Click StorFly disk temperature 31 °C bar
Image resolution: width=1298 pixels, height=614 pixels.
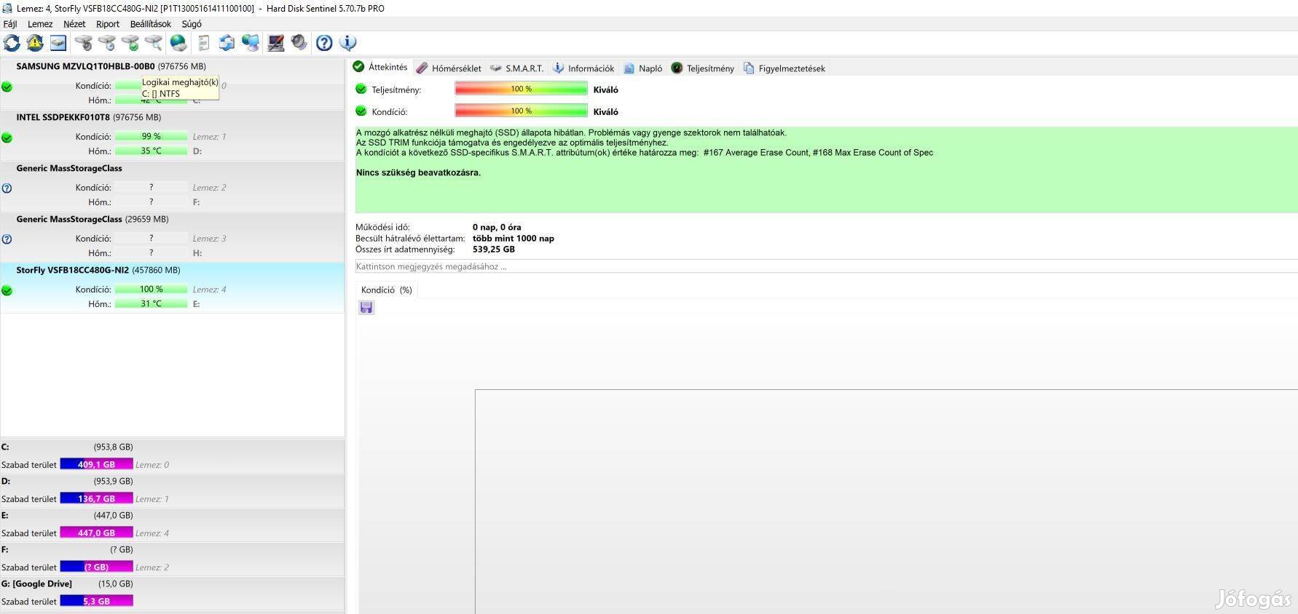pyautogui.click(x=151, y=303)
